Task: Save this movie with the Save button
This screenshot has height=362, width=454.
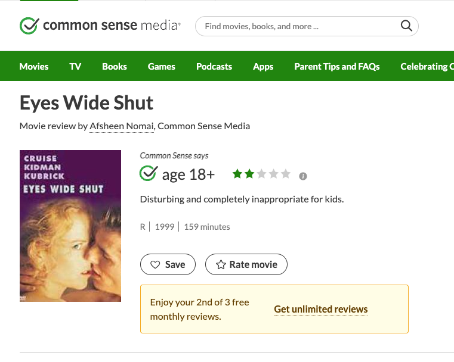Action: point(168,264)
